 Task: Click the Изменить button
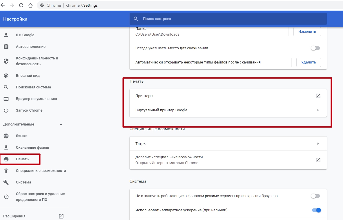(x=307, y=32)
